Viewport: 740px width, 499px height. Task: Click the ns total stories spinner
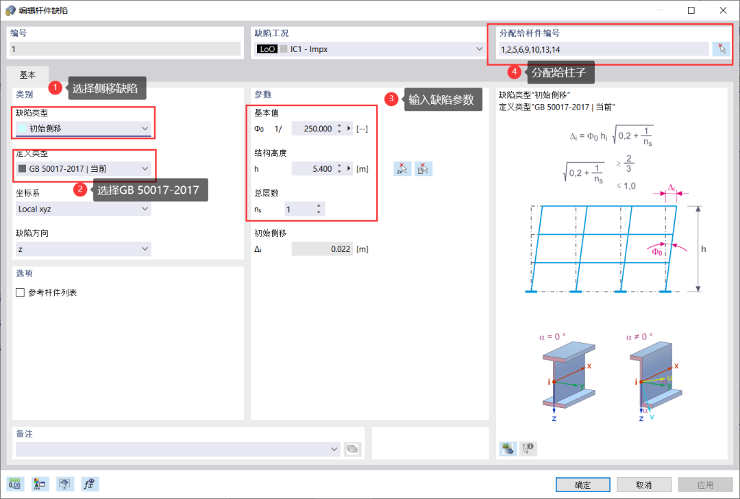pyautogui.click(x=319, y=209)
